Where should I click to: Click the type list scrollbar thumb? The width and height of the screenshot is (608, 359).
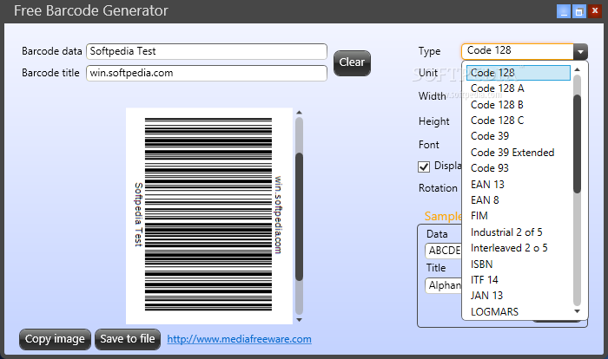click(577, 144)
